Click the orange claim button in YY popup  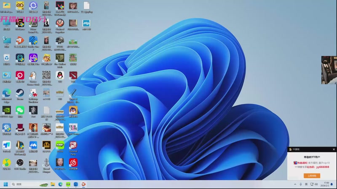312,176
